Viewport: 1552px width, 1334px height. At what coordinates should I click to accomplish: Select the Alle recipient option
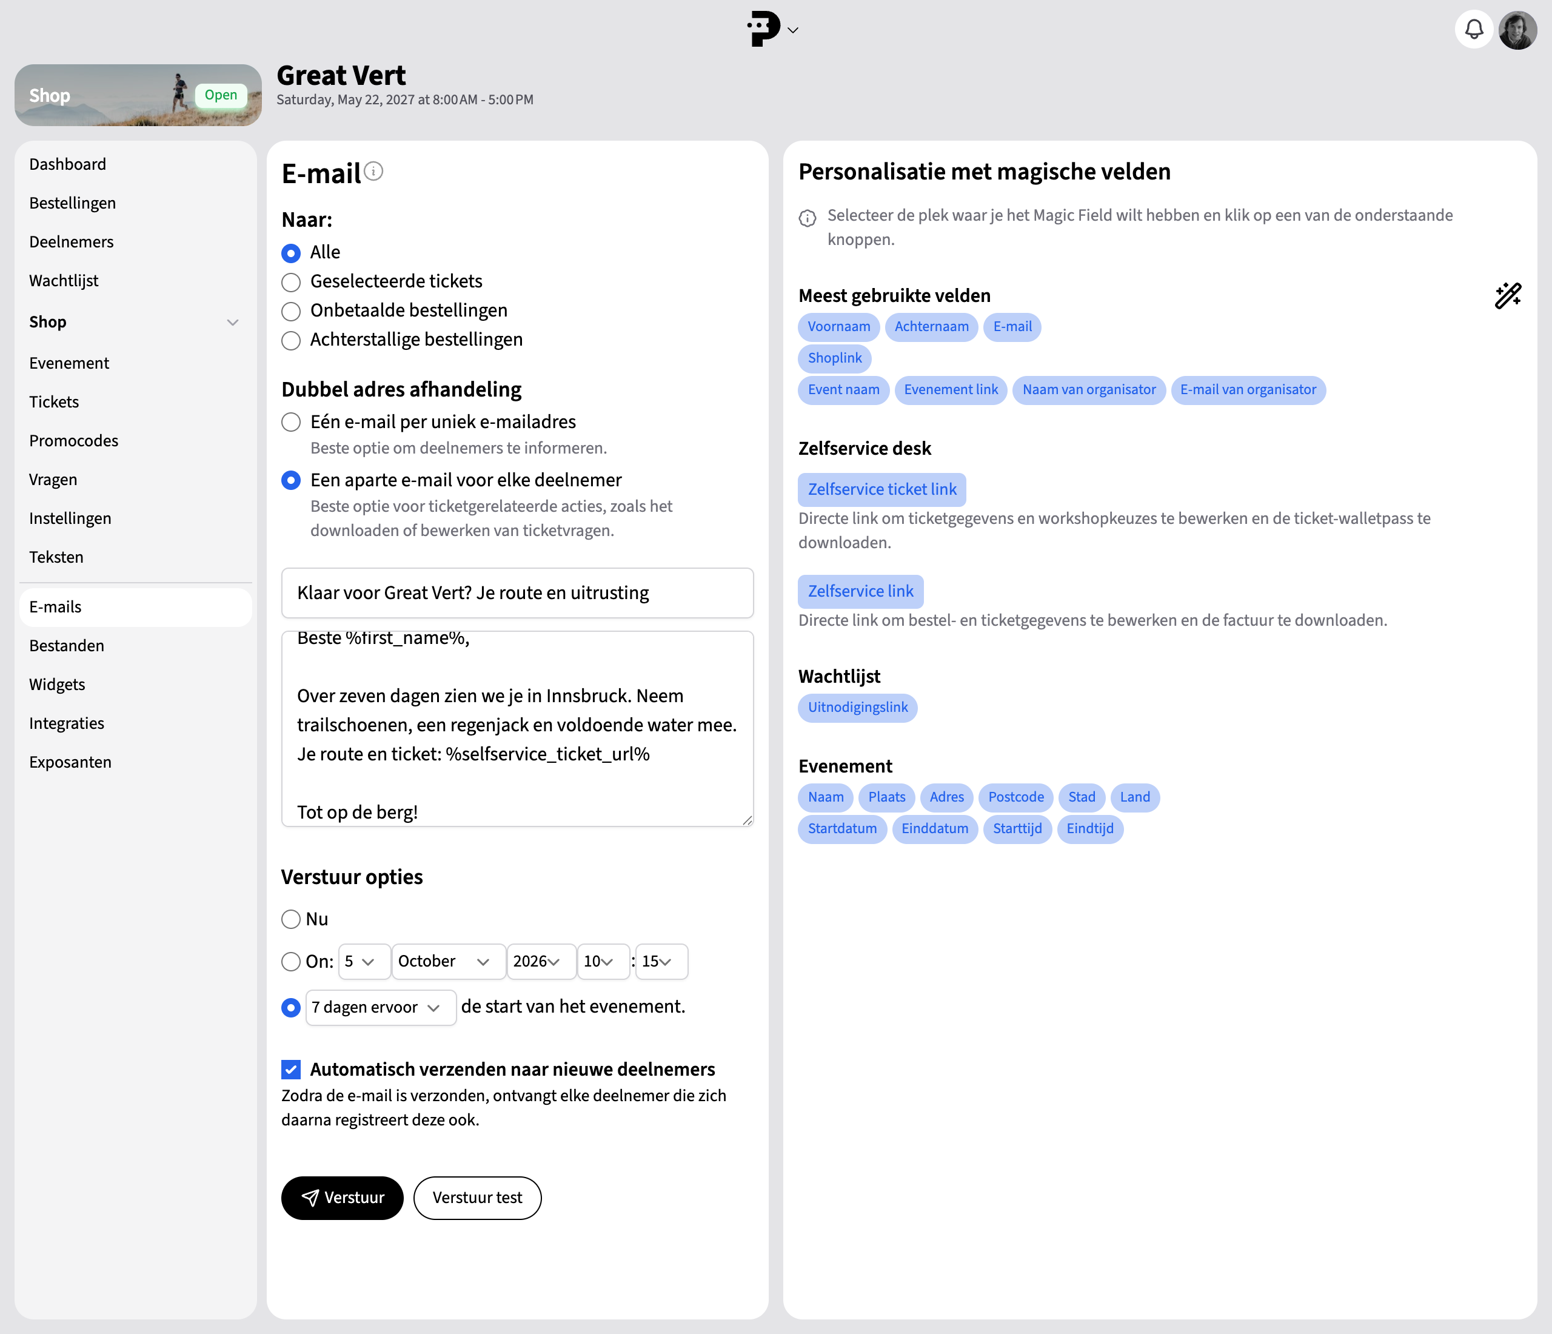[x=290, y=253]
